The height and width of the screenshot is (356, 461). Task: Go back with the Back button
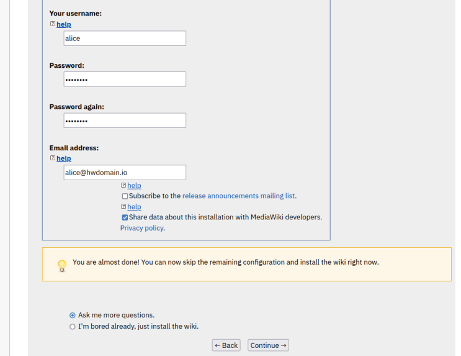point(226,345)
